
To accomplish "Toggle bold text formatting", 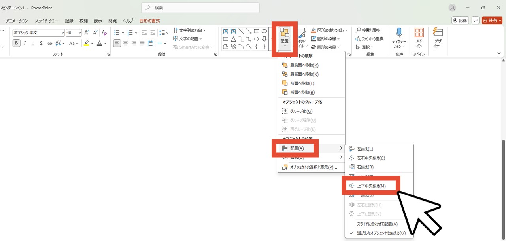I will point(16,43).
